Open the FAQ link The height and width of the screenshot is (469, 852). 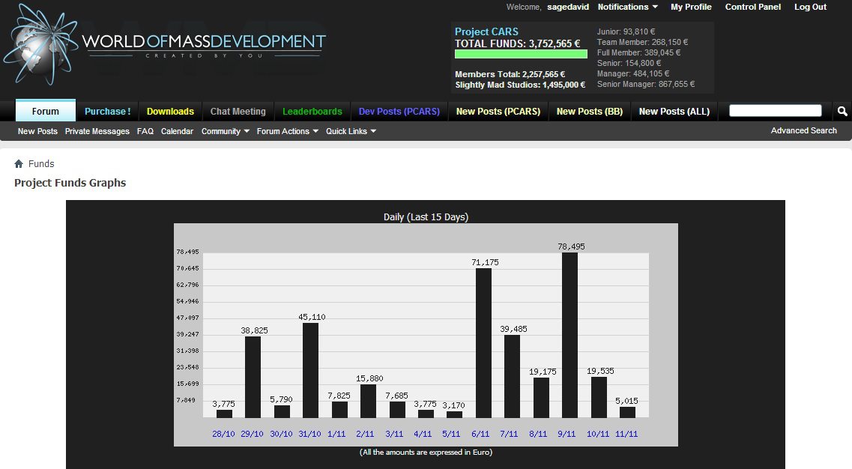tap(145, 131)
